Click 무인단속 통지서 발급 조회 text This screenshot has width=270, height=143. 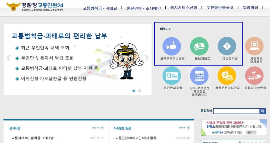coord(47,58)
